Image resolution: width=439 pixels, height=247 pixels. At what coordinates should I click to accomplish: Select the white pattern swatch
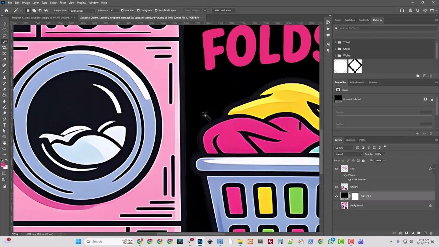click(341, 66)
